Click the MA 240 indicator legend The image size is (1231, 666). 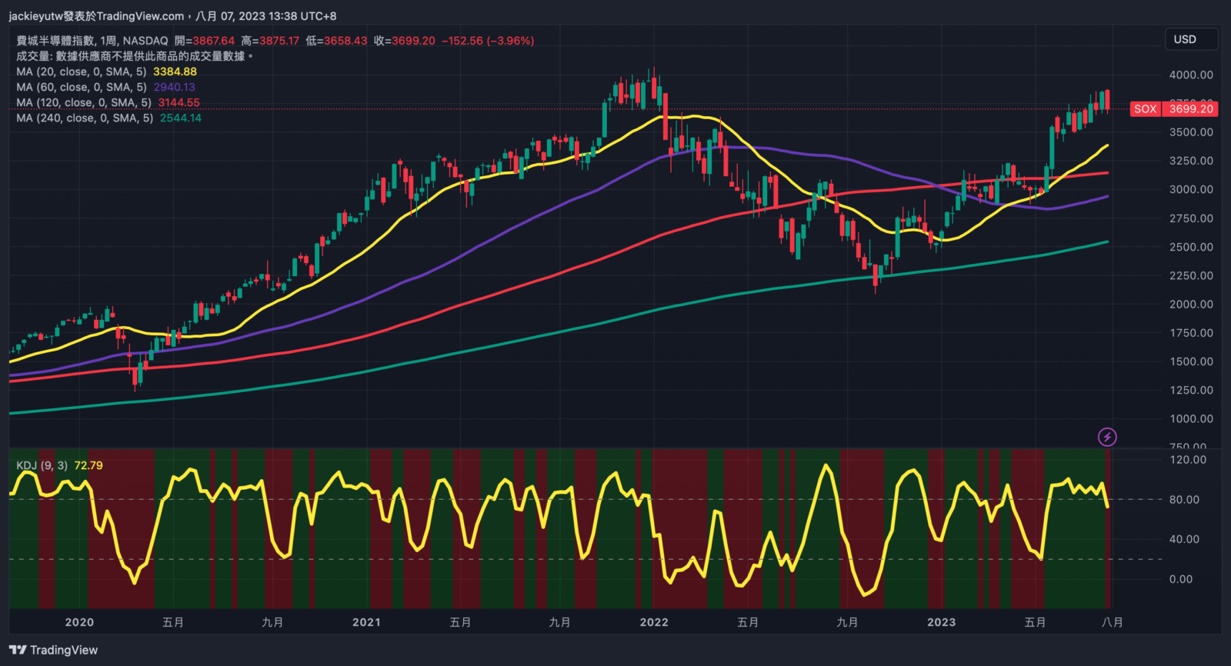(x=85, y=118)
